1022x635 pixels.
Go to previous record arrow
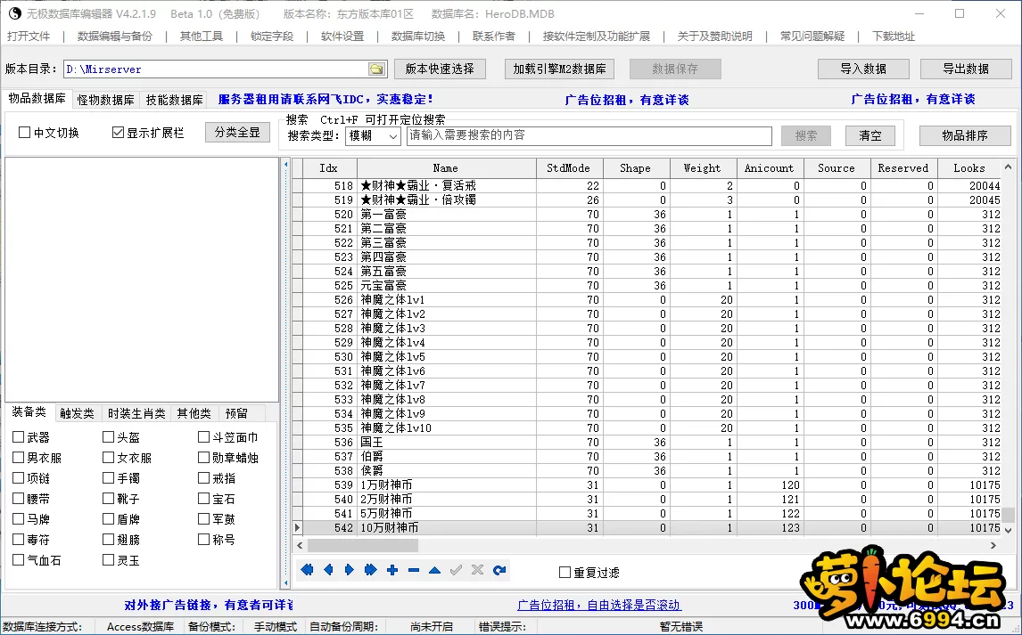pos(328,570)
